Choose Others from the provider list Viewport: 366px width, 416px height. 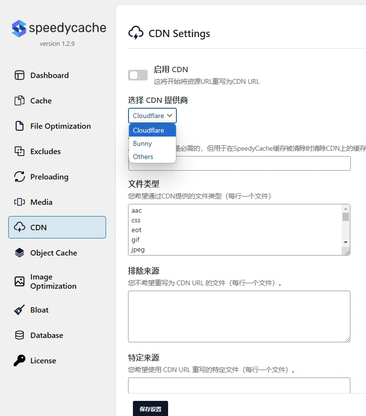point(152,157)
